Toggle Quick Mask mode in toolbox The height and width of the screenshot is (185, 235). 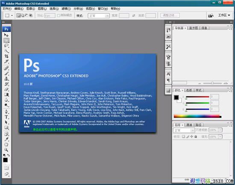(x=6, y=168)
